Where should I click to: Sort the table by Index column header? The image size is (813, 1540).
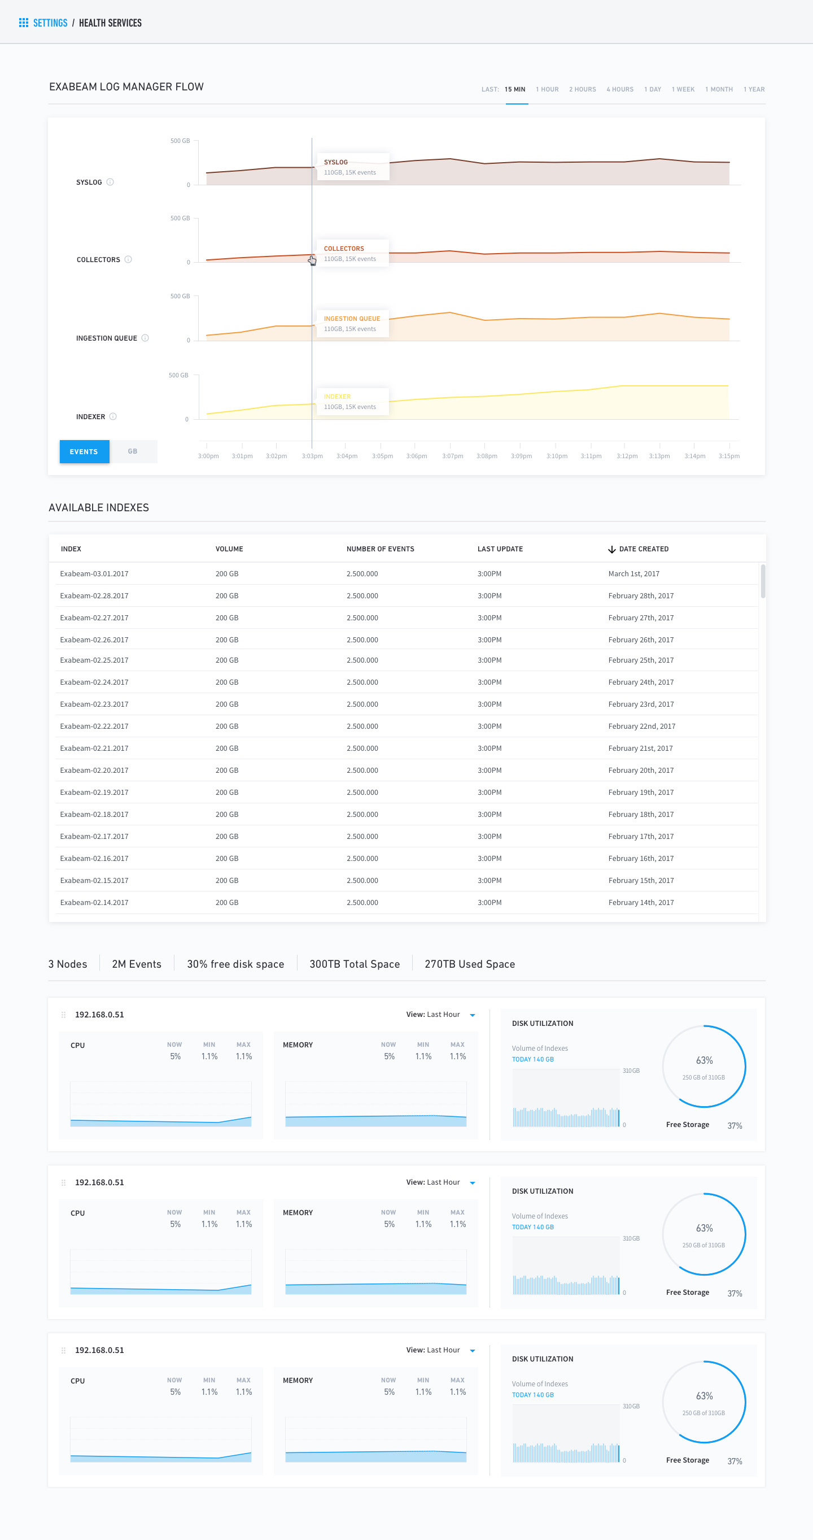[71, 549]
